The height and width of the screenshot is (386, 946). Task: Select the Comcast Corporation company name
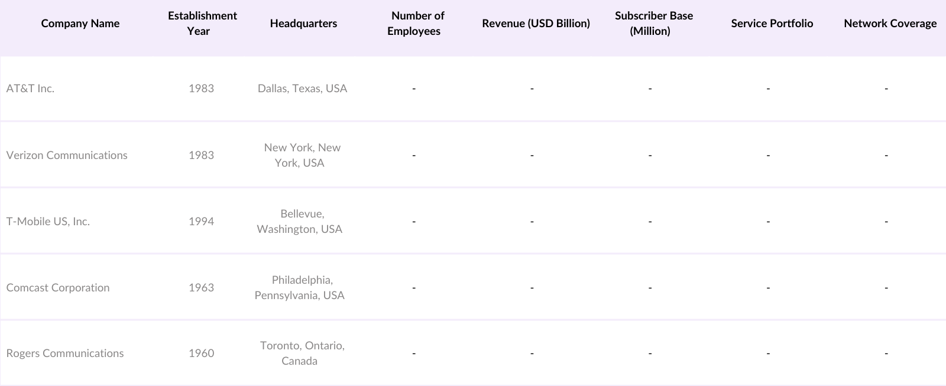(x=58, y=288)
